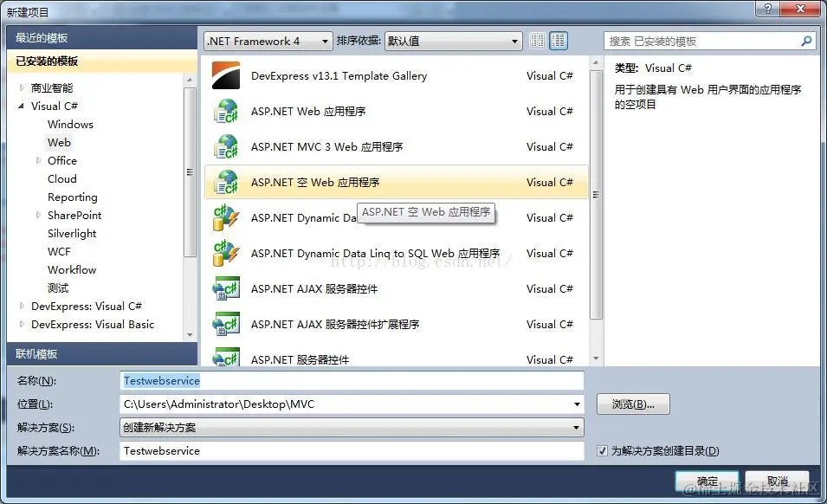Switch to small icons view
Viewport: 827px width, 504px height.
pos(537,41)
